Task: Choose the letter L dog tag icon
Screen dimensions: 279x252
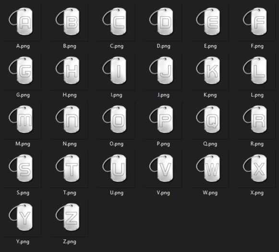Action: point(255,70)
